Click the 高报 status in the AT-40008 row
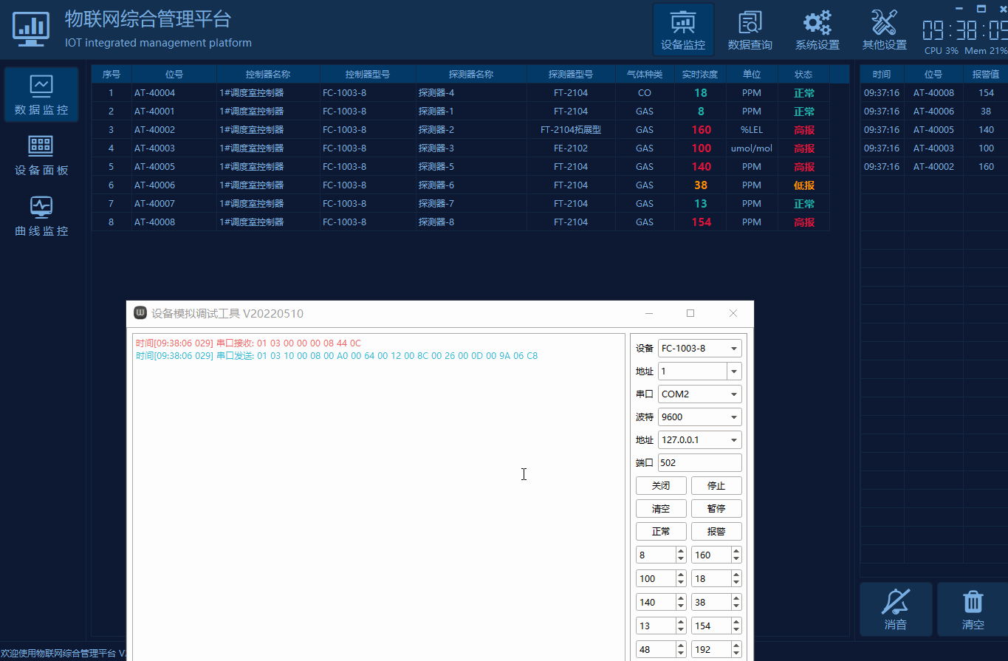Image resolution: width=1008 pixels, height=661 pixels. [x=803, y=222]
